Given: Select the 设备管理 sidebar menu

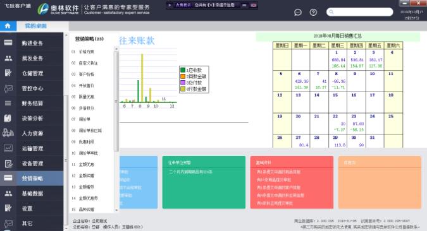Looking at the screenshot, I should [32, 163].
